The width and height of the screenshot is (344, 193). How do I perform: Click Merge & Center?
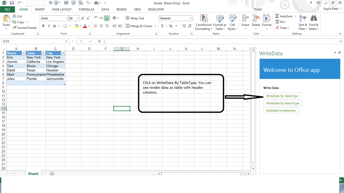point(139,26)
